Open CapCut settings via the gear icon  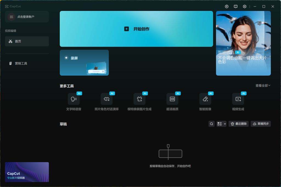tap(244, 6)
